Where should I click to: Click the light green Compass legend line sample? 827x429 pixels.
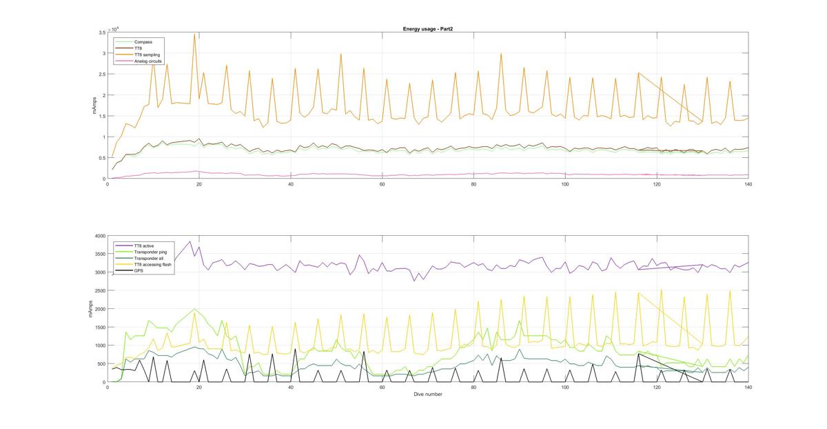[125, 41]
